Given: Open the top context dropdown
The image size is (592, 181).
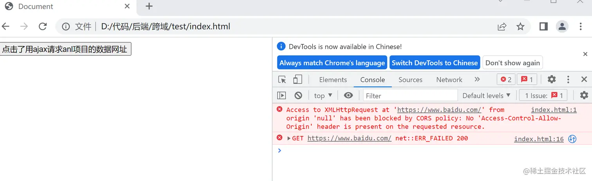Looking at the screenshot, I should 323,95.
